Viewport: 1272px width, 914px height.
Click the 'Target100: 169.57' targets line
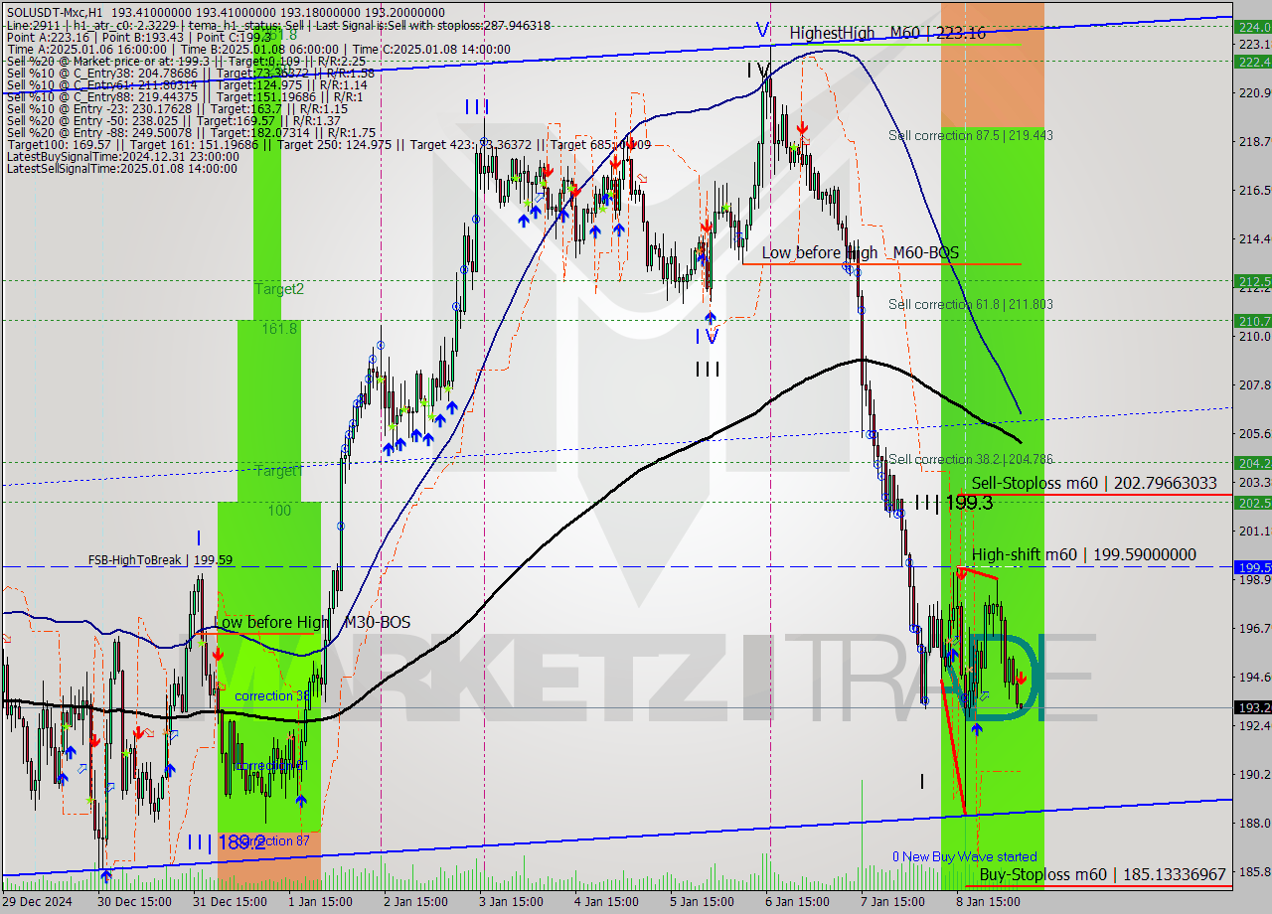pyautogui.click(x=328, y=144)
